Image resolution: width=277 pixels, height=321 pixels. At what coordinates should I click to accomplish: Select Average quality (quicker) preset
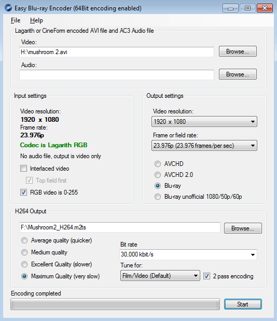pyautogui.click(x=24, y=240)
